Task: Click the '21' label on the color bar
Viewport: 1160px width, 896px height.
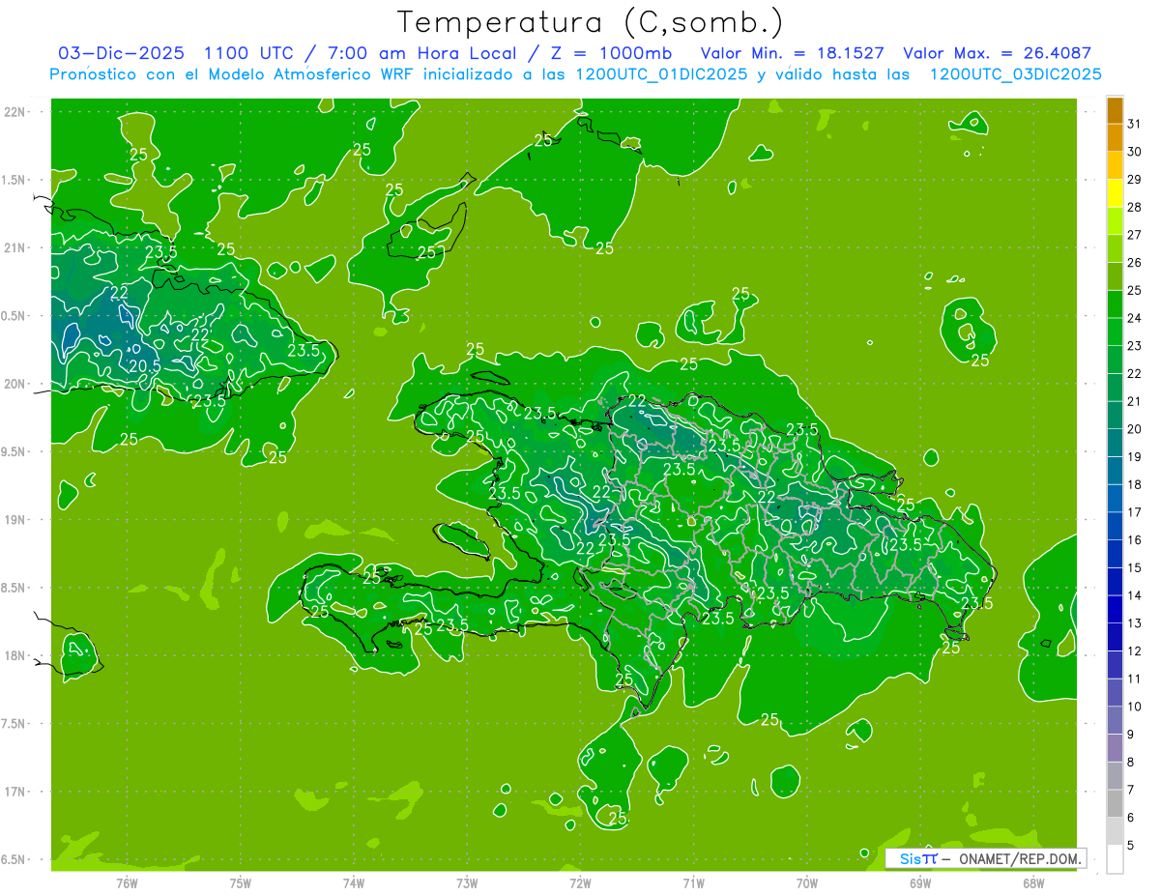Action: [1135, 401]
